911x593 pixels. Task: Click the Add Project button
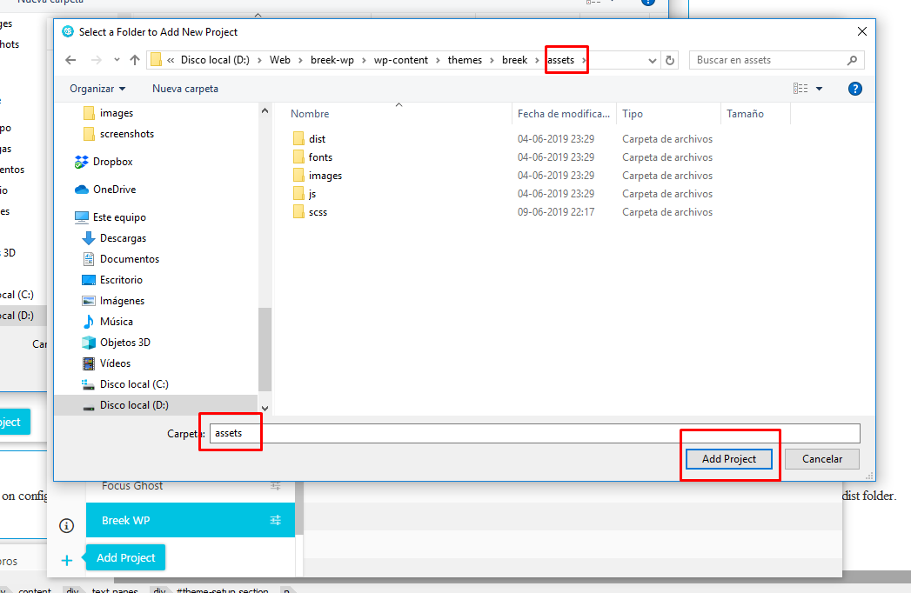pos(728,458)
